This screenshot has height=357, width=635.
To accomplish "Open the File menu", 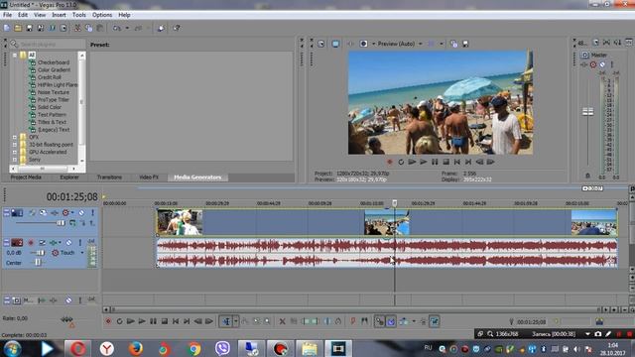I will click(7, 15).
